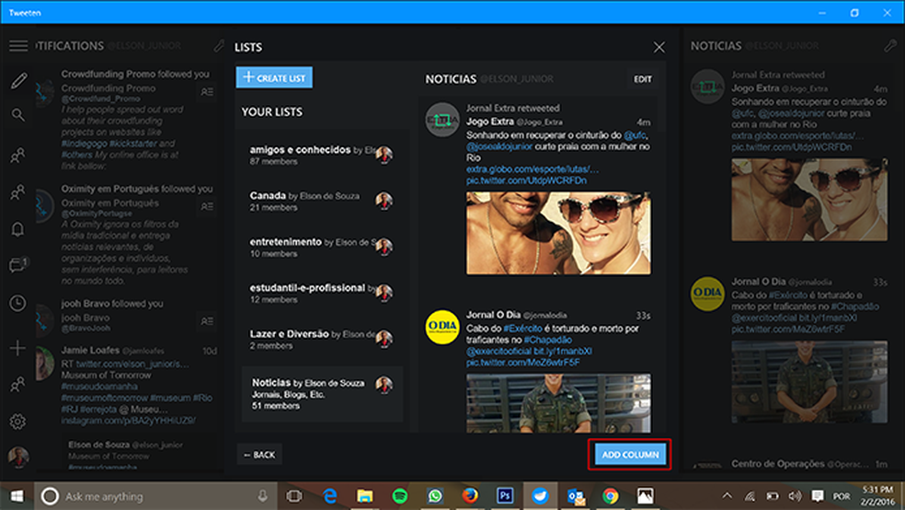Click the Cortana microphone icon
The height and width of the screenshot is (510, 905).
point(263,496)
